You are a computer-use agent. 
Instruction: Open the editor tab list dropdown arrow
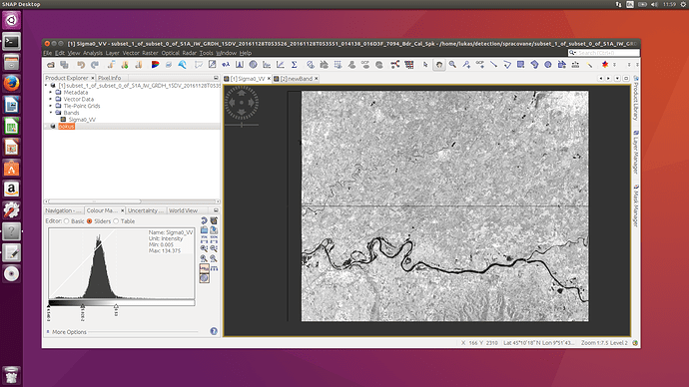pyautogui.click(x=617, y=79)
